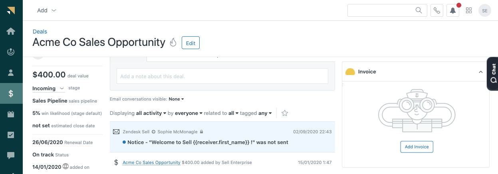Open Deals dollar icon in sidebar
The width and height of the screenshot is (498, 174).
(x=11, y=93)
